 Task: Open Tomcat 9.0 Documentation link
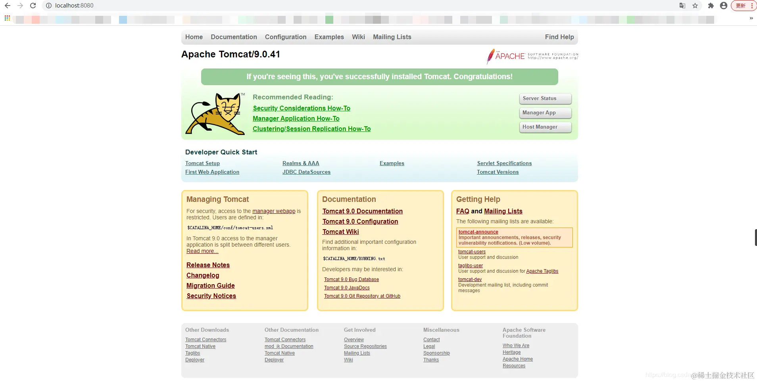(363, 211)
